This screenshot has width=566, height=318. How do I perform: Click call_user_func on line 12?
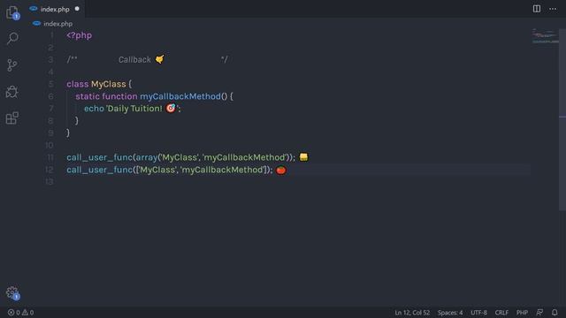coord(100,170)
